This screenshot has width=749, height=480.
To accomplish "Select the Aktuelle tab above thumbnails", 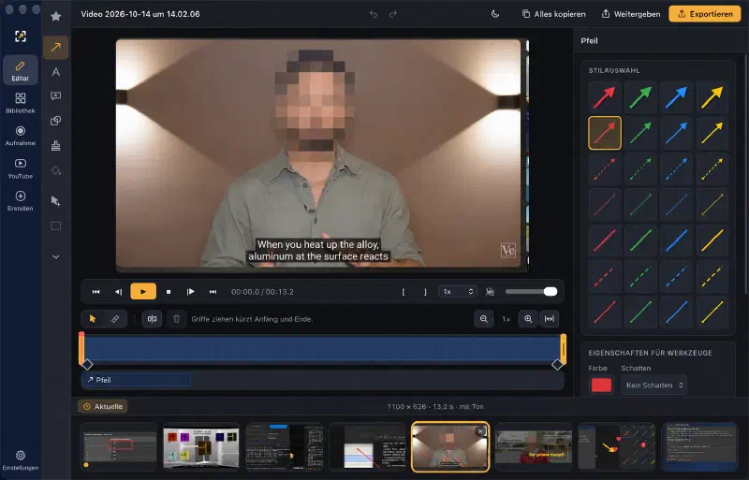I will coord(103,406).
